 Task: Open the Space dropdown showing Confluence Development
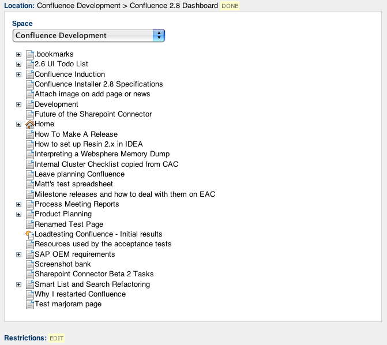(89, 36)
